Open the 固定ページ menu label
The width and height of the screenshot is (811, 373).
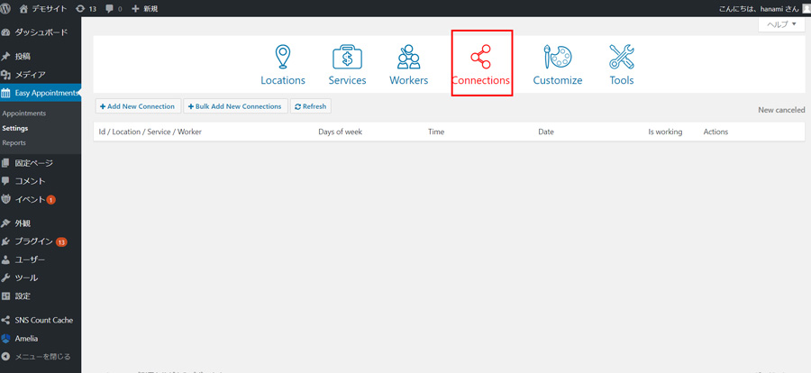33,163
